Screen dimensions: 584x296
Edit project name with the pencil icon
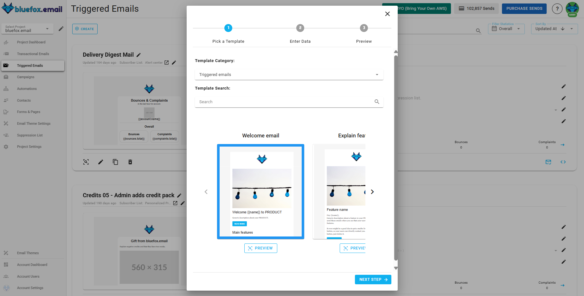click(61, 28)
